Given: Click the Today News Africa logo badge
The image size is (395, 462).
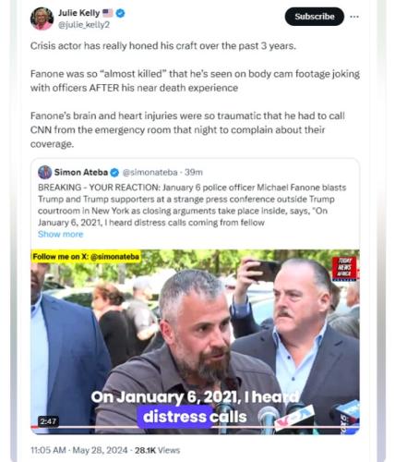Looking at the screenshot, I should [344, 268].
